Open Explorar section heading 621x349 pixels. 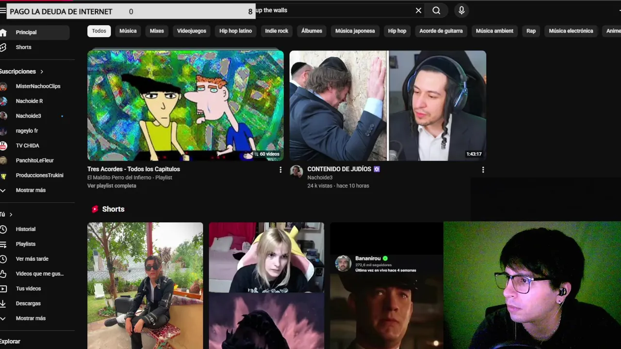10,342
